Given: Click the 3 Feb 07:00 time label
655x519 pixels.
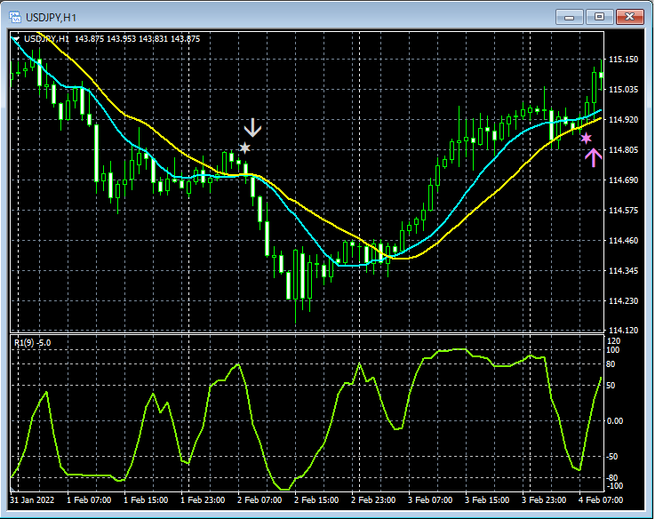Looking at the screenshot, I should 430,500.
